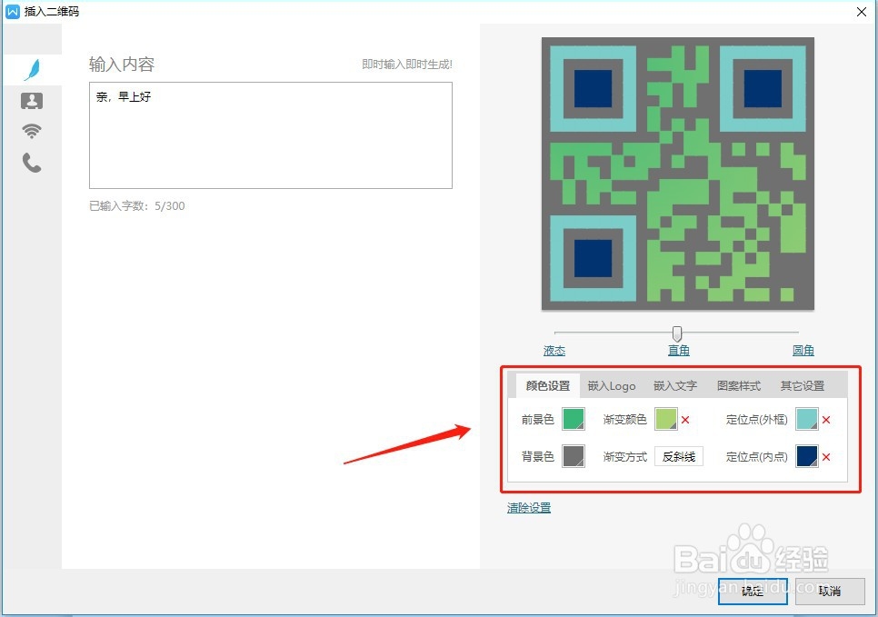Image resolution: width=878 pixels, height=617 pixels.
Task: Change the 定位点(外框) teal swatch
Action: tap(807, 419)
